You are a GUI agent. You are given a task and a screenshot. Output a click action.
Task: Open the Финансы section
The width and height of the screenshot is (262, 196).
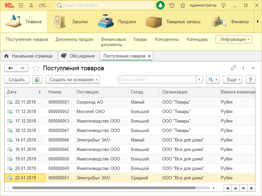click(230, 22)
